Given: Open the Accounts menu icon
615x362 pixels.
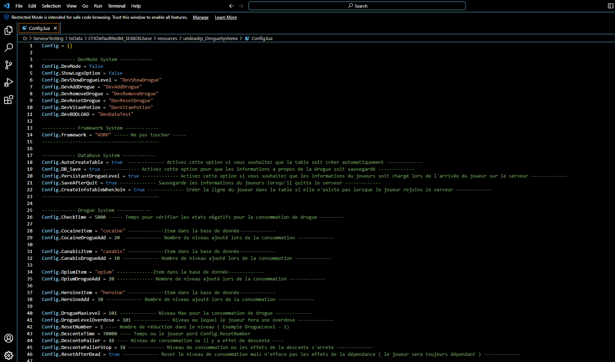Looking at the screenshot, I should coord(9,338).
